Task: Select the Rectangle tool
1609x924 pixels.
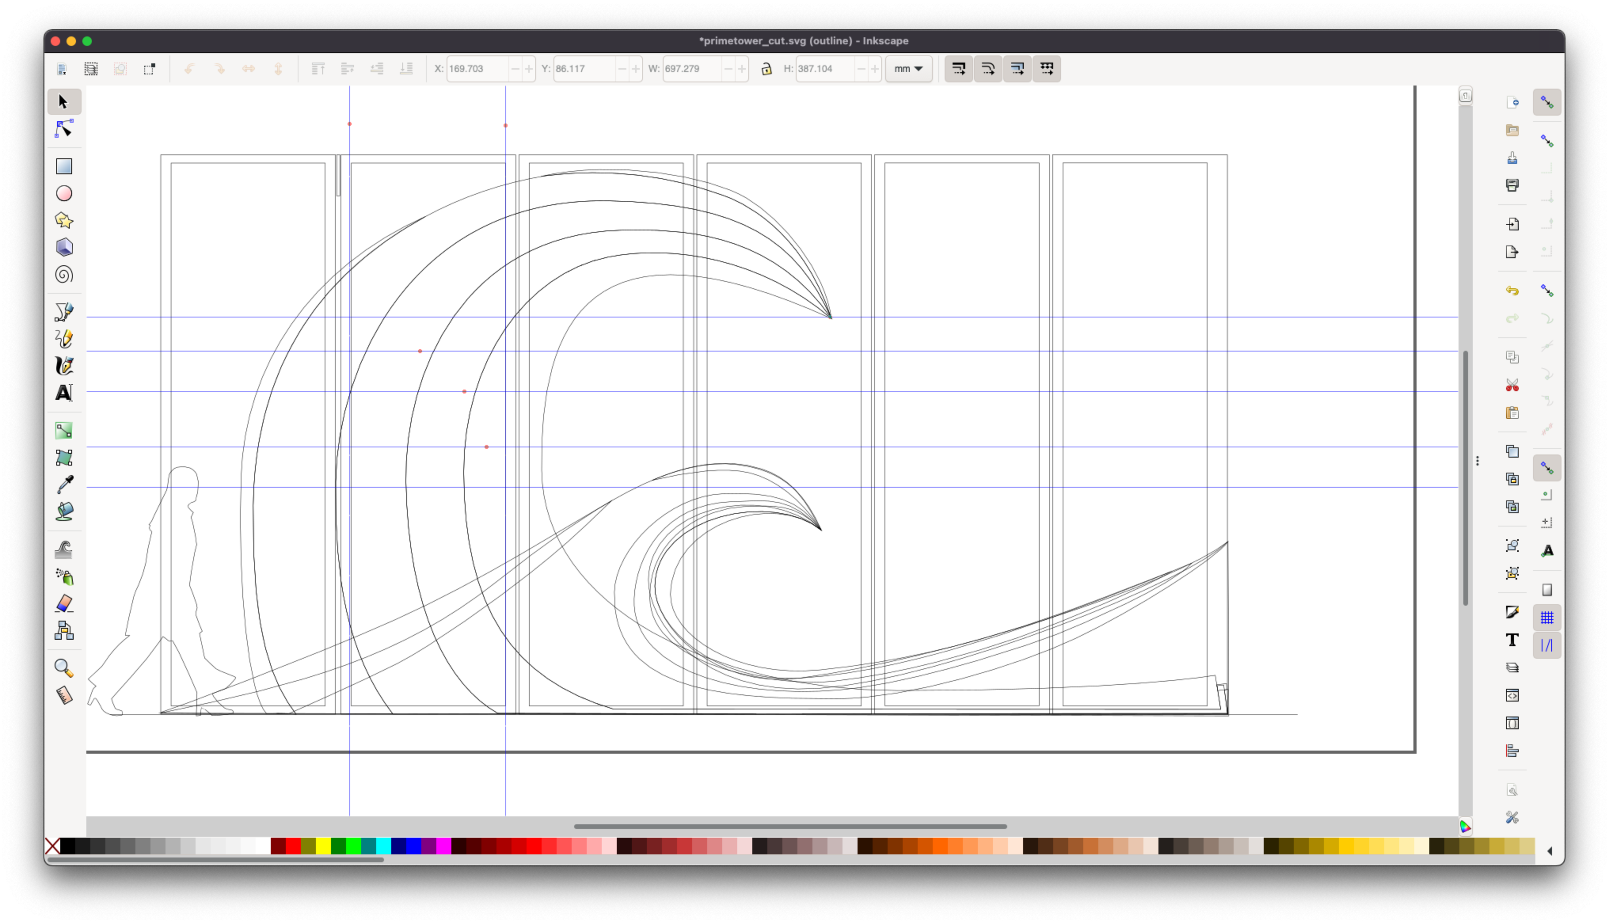Action: 63,166
